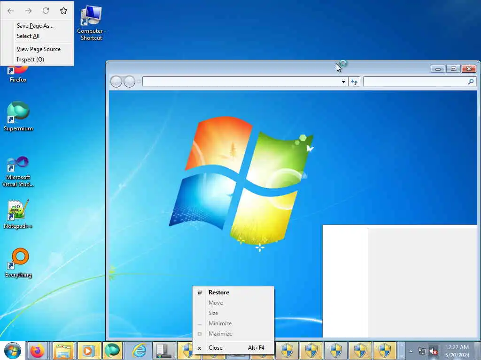Show hidden system tray icons
This screenshot has height=360, width=481.
[411, 351]
